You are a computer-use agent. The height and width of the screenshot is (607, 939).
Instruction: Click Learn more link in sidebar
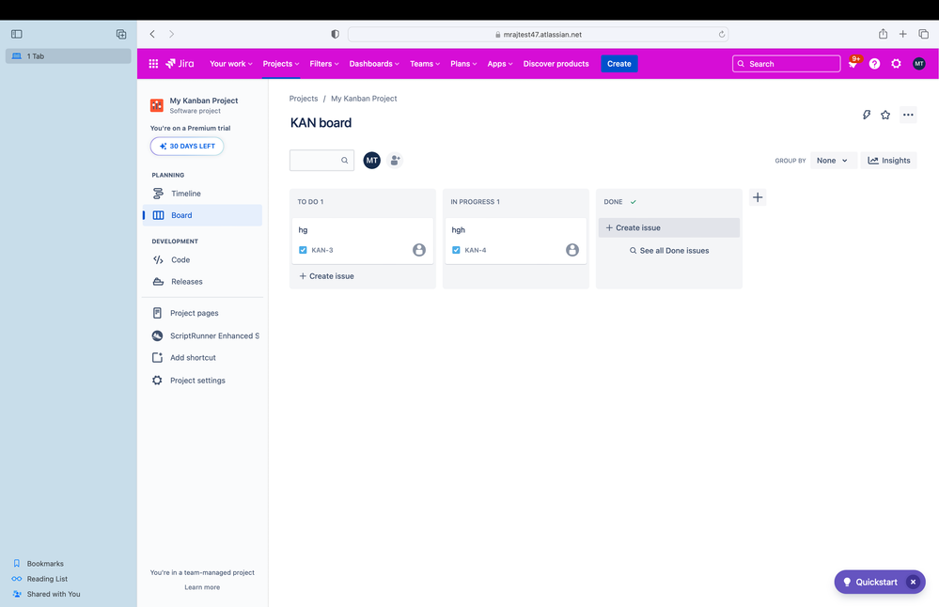tap(202, 587)
